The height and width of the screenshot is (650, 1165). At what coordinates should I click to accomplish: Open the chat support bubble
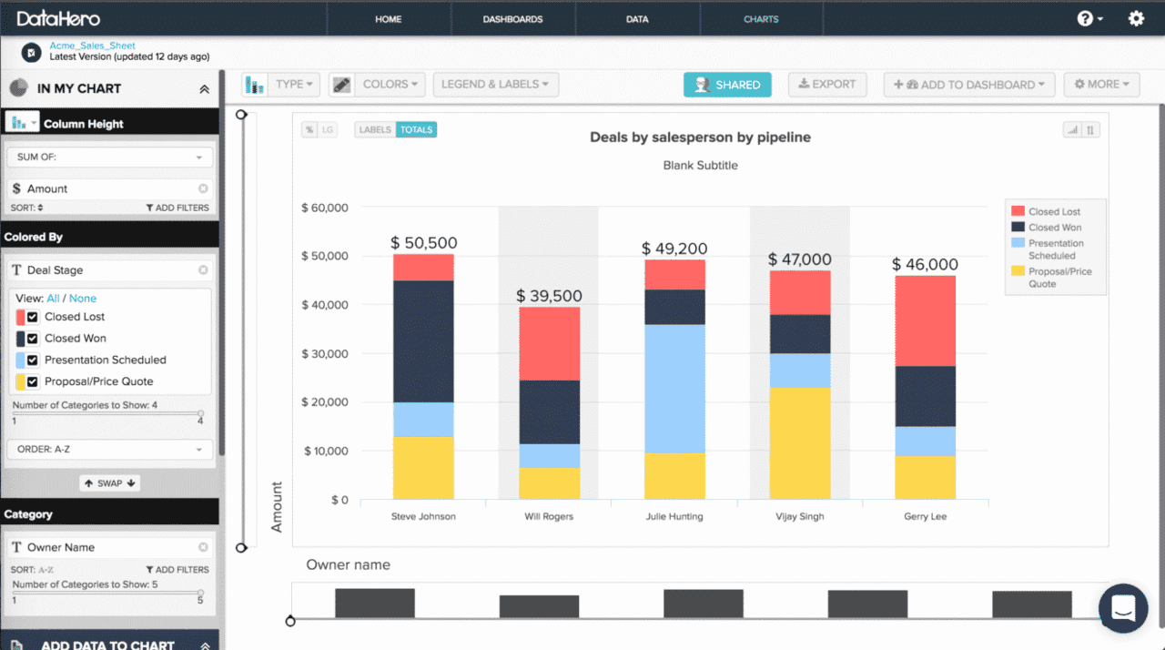(1123, 608)
